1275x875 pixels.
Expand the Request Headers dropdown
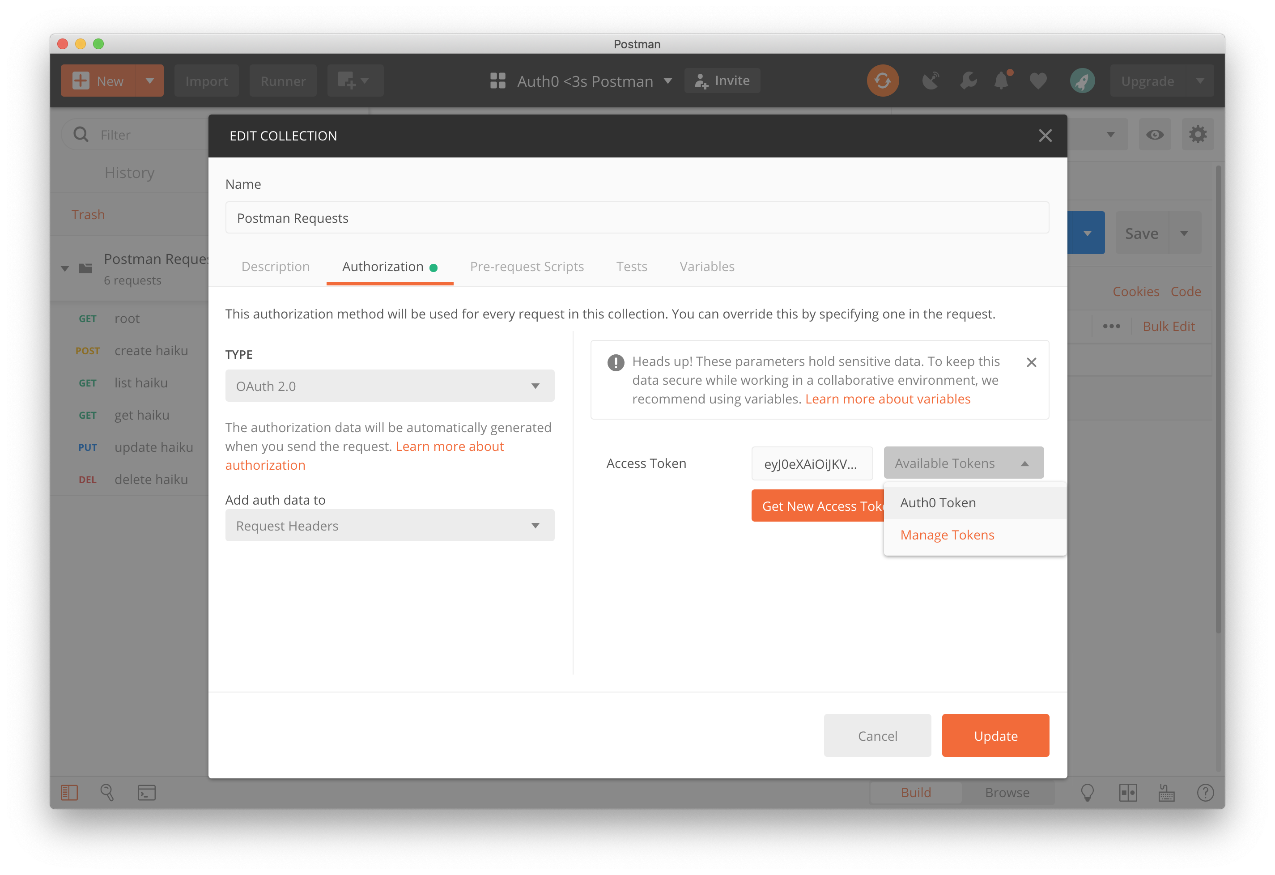point(390,526)
